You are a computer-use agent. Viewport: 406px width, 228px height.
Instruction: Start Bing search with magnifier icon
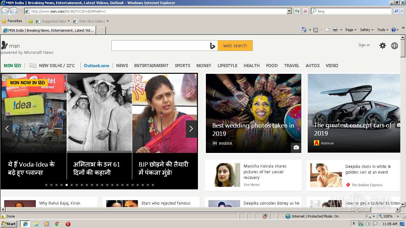point(396,11)
